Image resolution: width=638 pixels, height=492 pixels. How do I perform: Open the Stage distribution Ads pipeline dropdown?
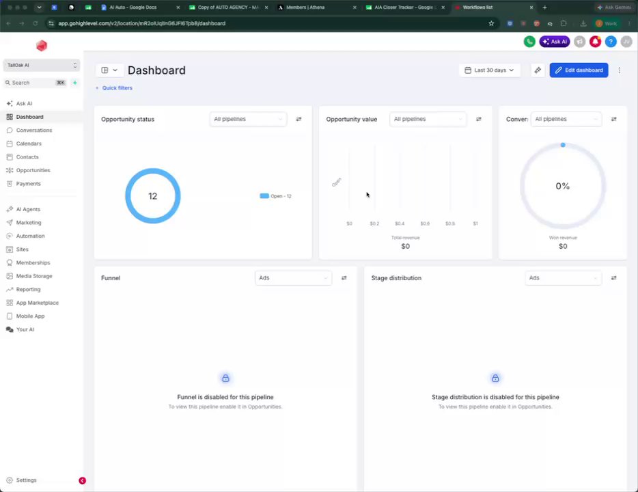(563, 278)
